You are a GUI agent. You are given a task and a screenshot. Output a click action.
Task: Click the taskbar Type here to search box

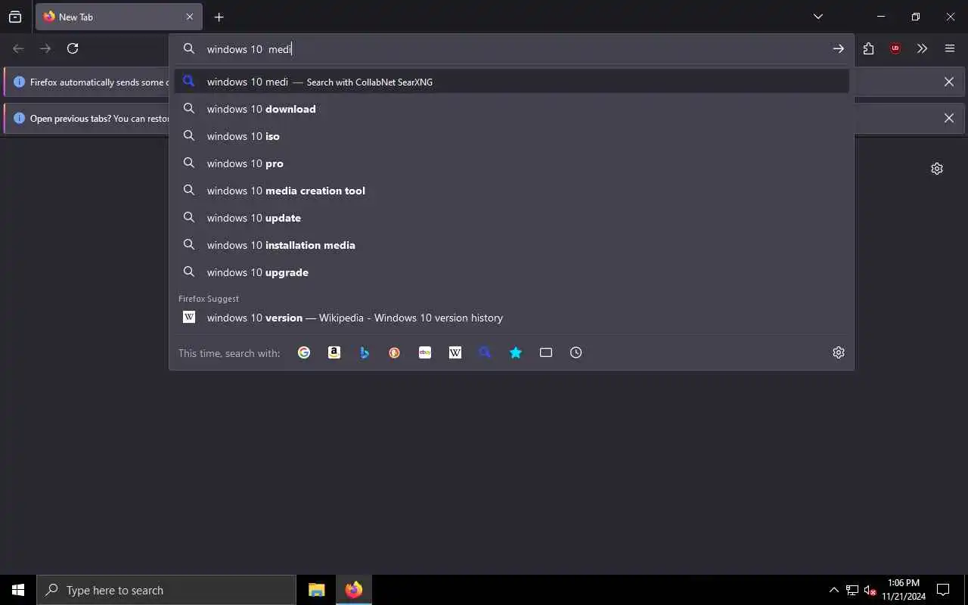(166, 590)
